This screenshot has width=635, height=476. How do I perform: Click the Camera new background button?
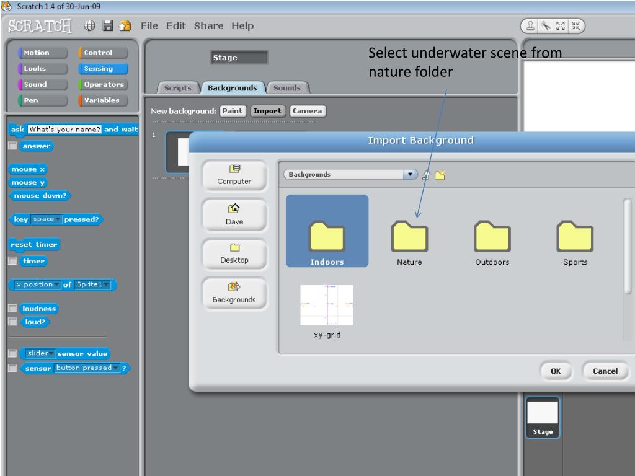point(308,111)
